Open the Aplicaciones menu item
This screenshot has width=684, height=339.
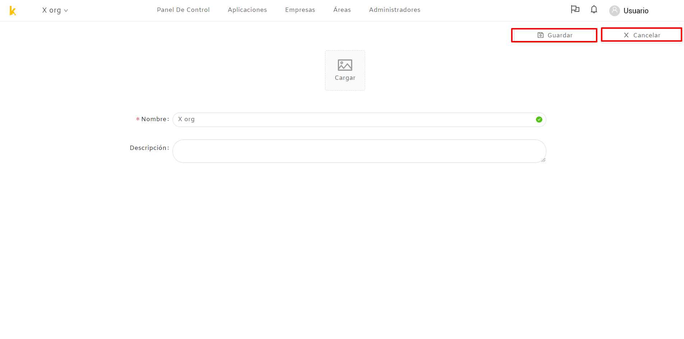[x=247, y=10]
